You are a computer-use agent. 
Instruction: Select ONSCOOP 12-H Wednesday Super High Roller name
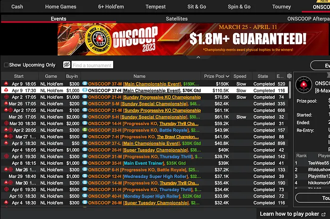[144, 176]
